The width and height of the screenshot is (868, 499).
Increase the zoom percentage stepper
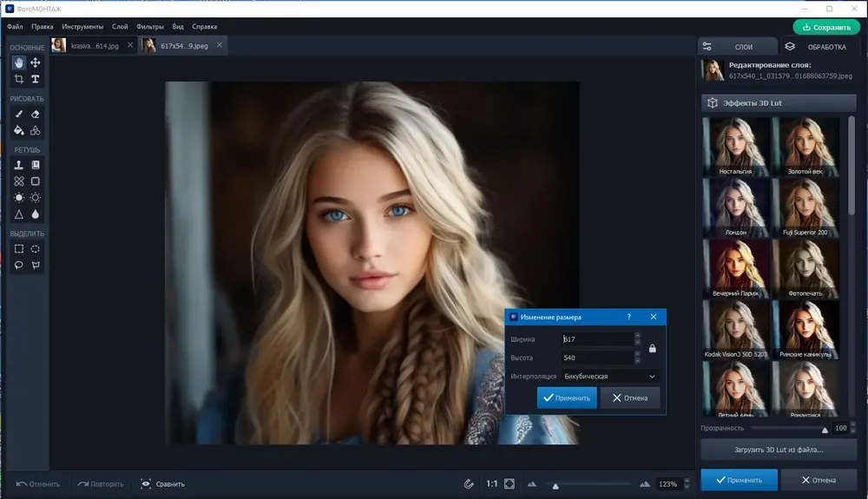click(x=687, y=481)
